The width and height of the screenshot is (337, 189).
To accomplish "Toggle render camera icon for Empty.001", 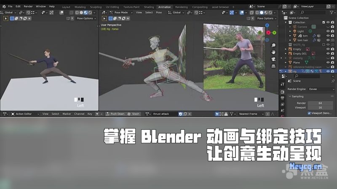I will click(332, 54).
